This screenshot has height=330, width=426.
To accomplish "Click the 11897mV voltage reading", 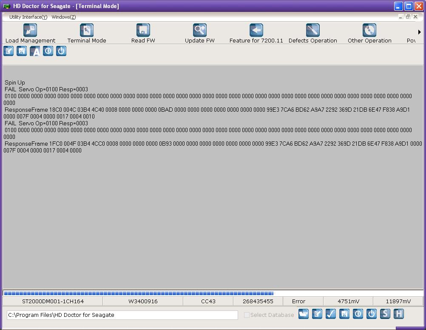I will tap(398, 301).
